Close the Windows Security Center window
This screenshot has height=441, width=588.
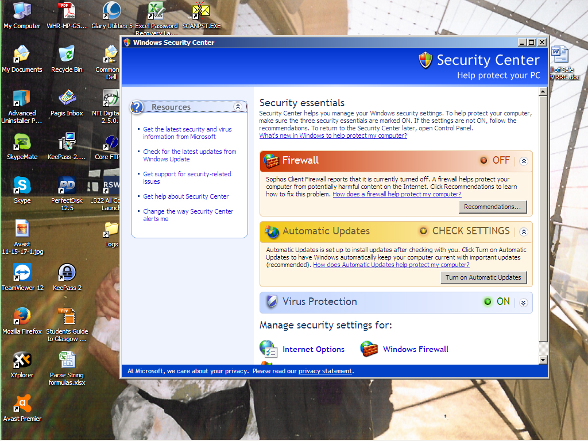(542, 42)
